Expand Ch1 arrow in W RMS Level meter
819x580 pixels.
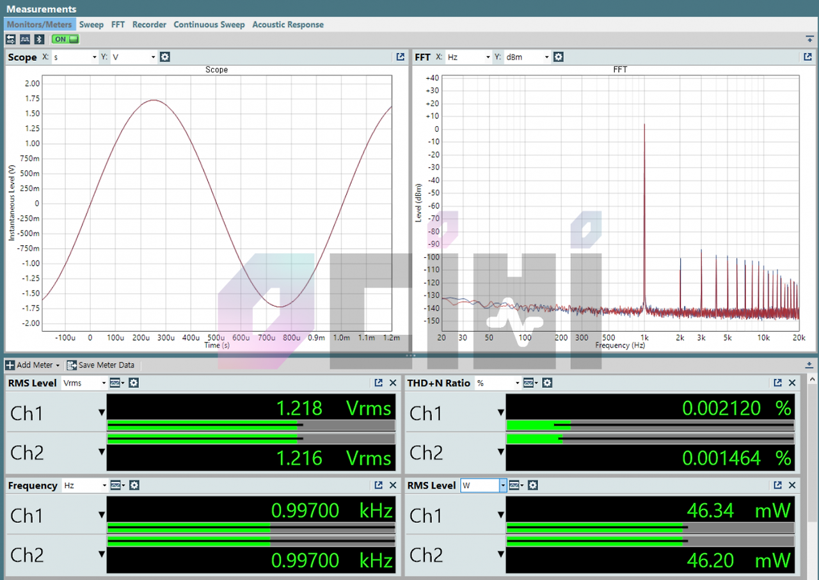coord(501,515)
